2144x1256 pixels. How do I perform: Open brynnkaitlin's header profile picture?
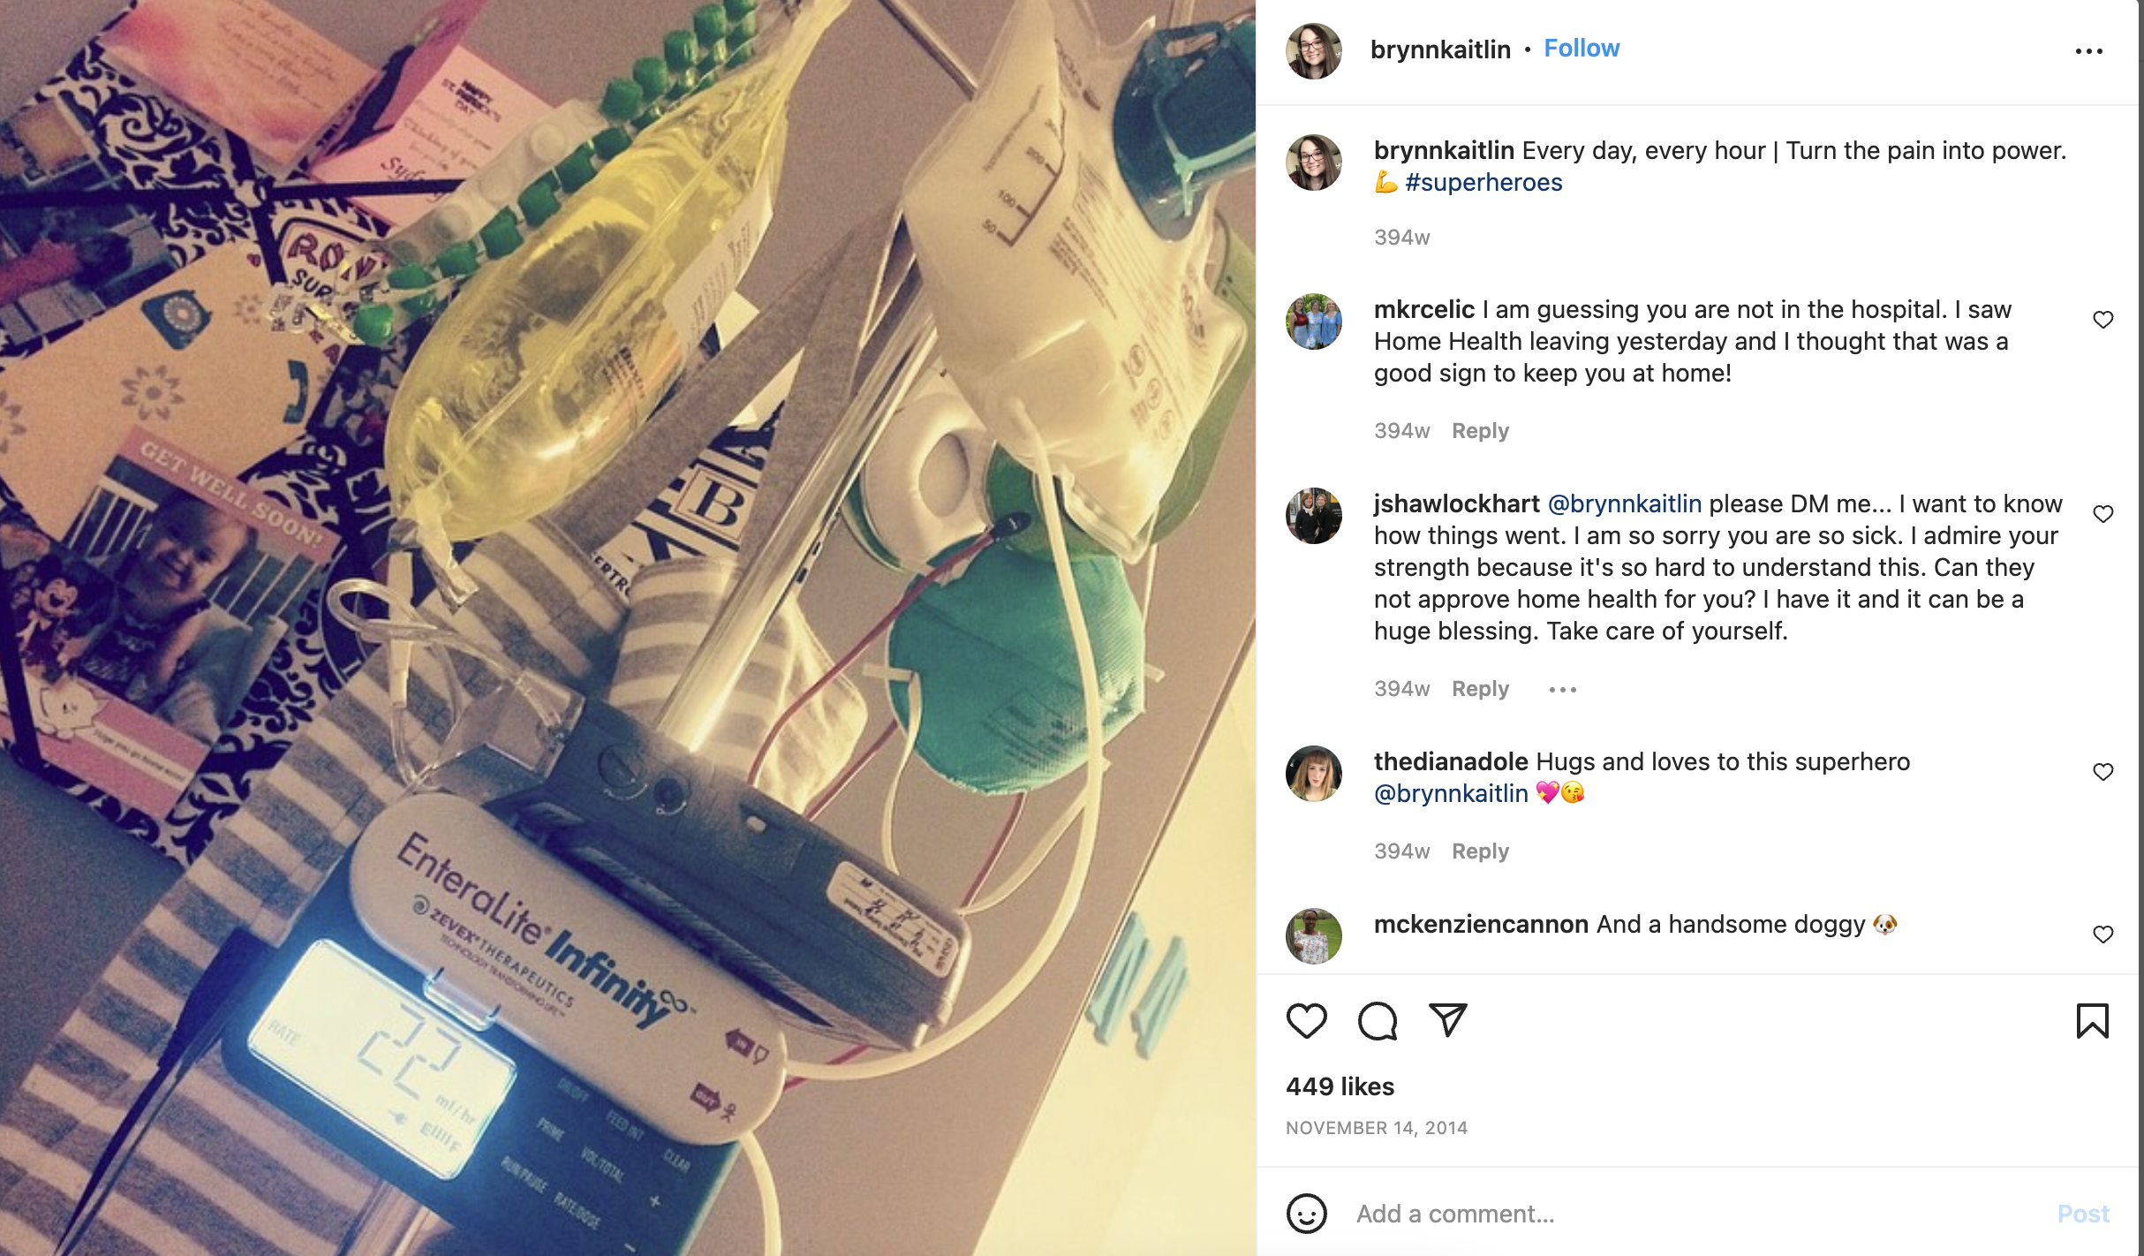(x=1314, y=51)
